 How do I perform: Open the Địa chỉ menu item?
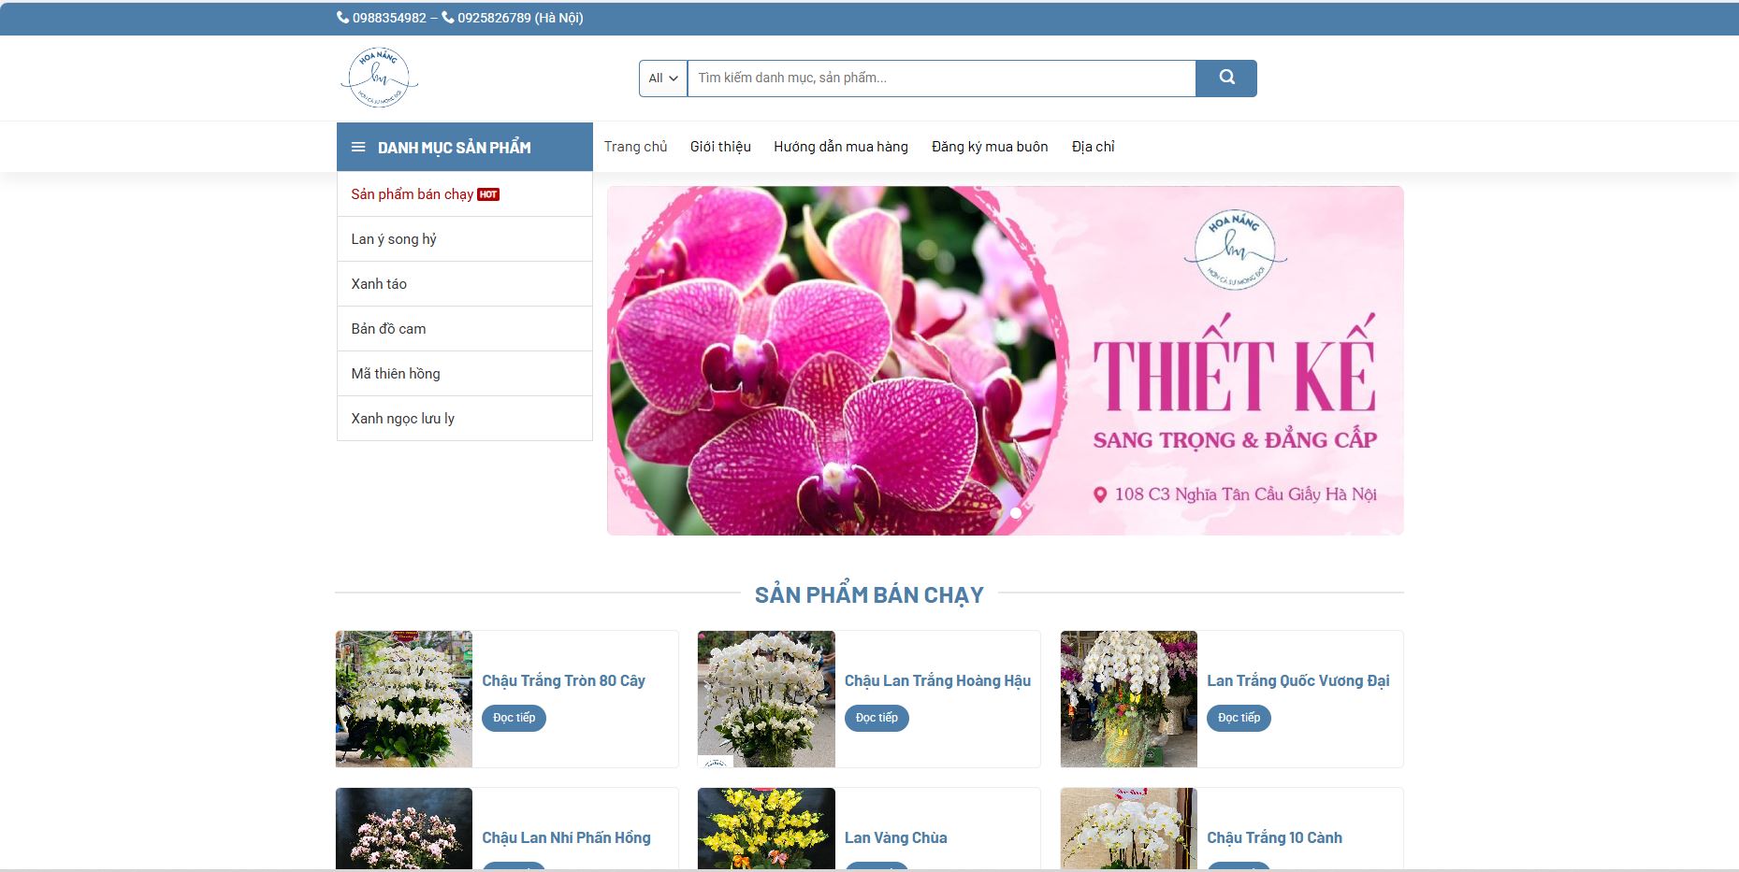[x=1094, y=147]
